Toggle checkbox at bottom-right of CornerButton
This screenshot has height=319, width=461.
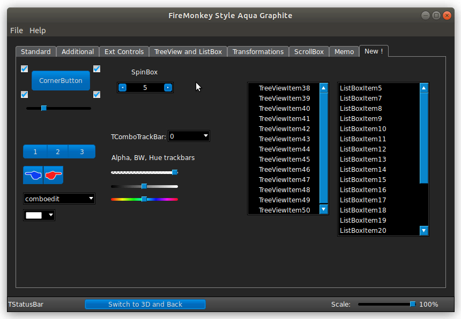point(96,95)
